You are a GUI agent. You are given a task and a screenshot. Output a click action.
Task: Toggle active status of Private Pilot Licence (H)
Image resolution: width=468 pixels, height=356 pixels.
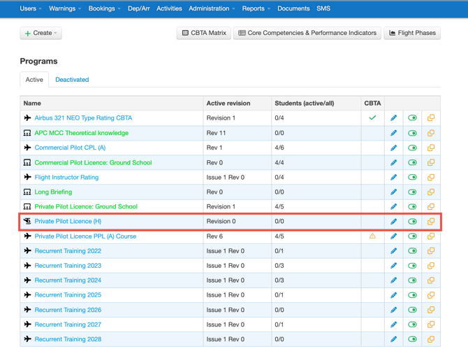(x=412, y=222)
